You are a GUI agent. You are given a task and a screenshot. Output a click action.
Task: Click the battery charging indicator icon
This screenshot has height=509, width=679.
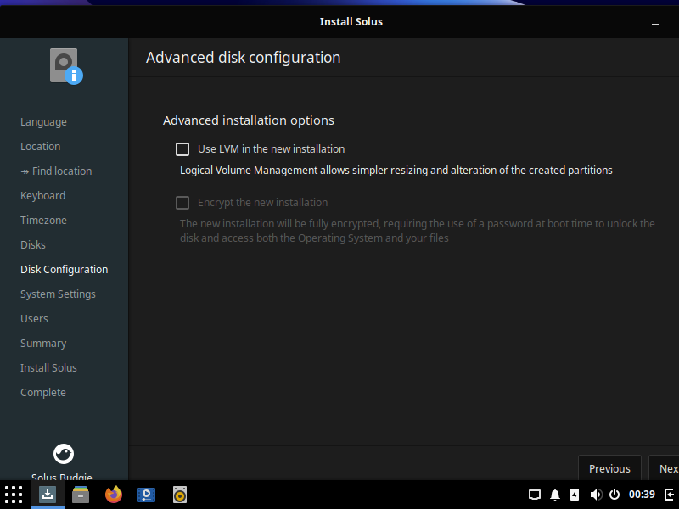click(x=575, y=495)
